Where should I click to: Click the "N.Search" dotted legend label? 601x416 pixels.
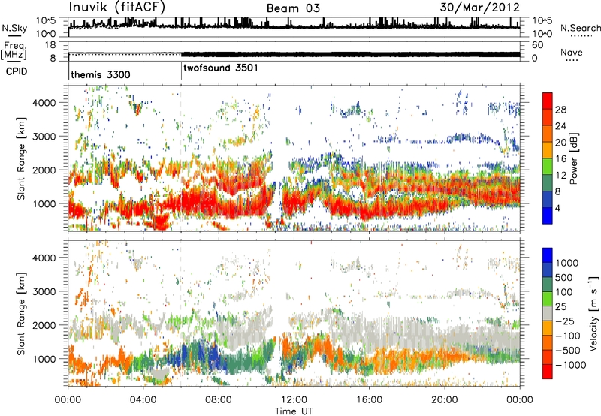581,28
